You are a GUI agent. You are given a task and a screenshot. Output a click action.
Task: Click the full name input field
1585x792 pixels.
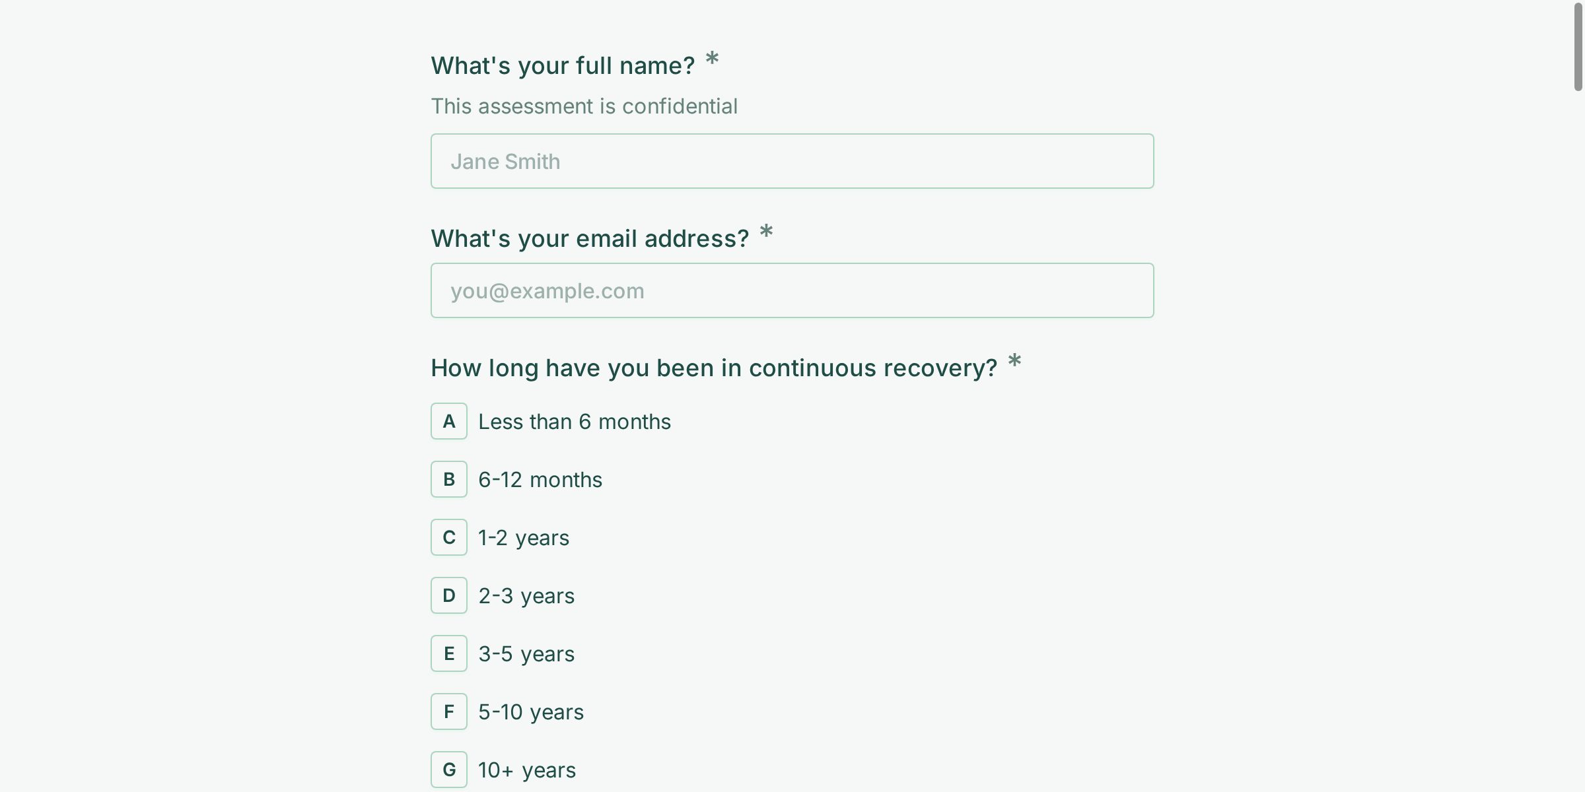tap(792, 161)
